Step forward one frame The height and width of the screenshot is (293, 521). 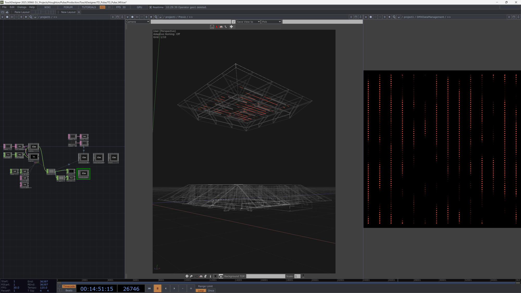point(174,288)
